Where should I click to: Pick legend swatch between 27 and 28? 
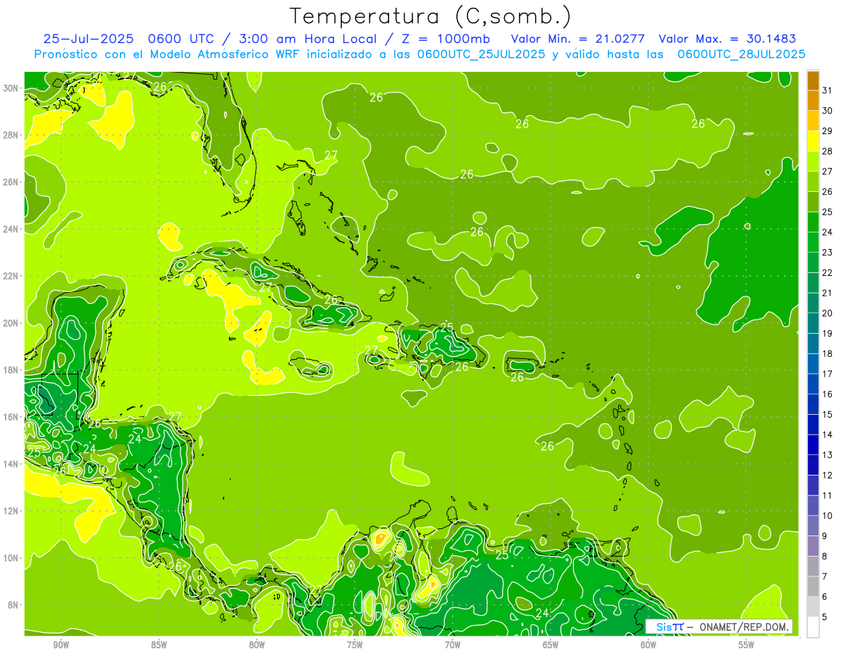[813, 161]
